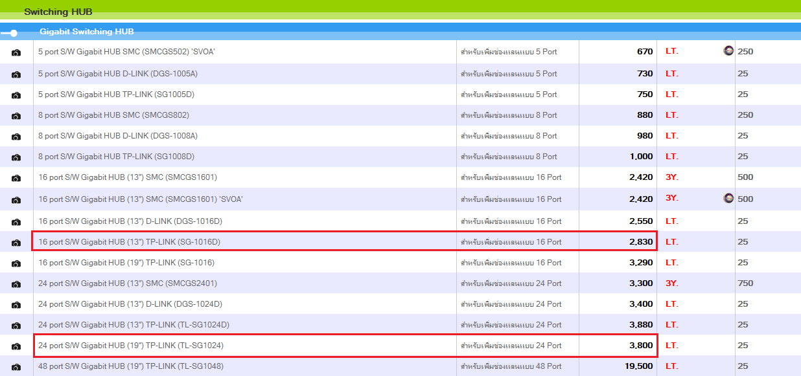View camera icon for D-LINK DGS-1016D
801x376 pixels.
tap(16, 222)
